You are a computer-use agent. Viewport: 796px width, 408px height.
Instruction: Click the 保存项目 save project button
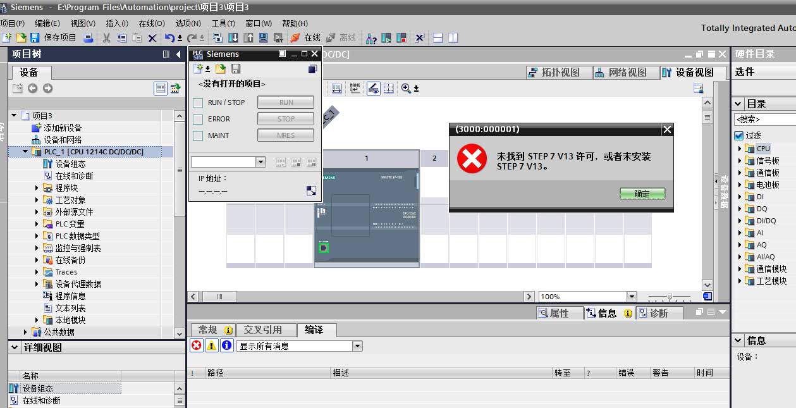53,38
